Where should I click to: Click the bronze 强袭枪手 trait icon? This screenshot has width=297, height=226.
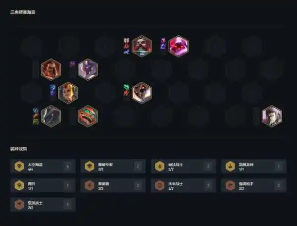pyautogui.click(x=230, y=185)
